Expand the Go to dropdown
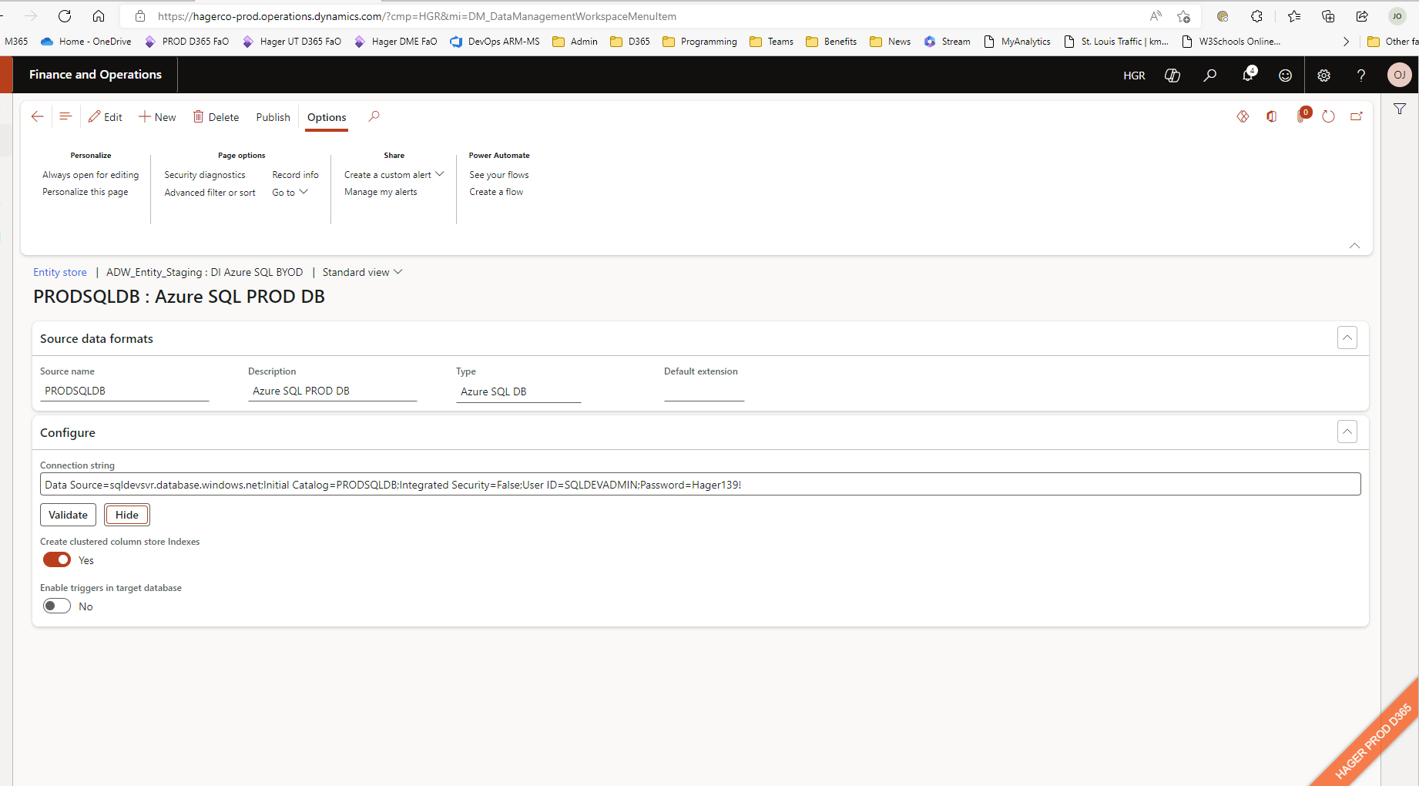The width and height of the screenshot is (1419, 786). (x=290, y=192)
